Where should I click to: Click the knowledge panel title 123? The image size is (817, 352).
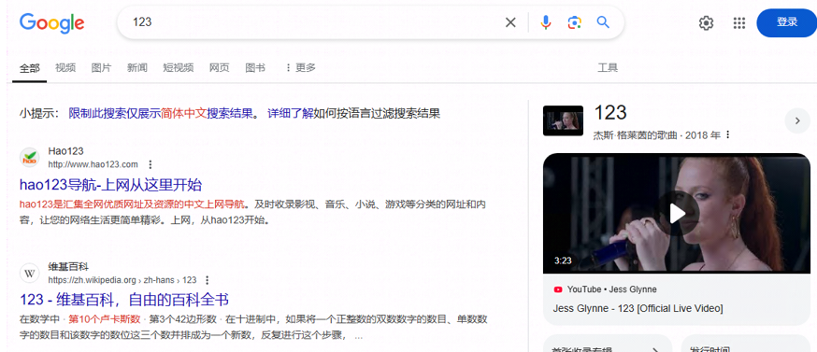(610, 112)
